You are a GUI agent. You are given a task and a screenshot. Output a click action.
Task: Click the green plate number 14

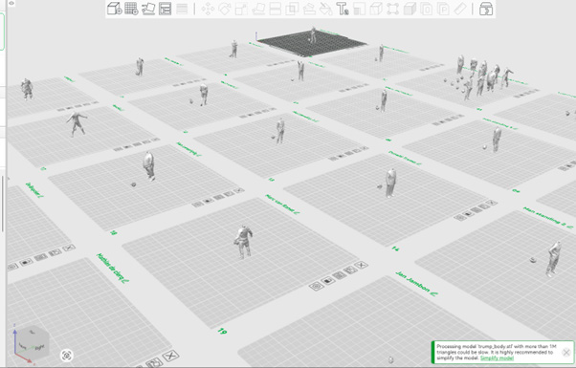click(395, 249)
